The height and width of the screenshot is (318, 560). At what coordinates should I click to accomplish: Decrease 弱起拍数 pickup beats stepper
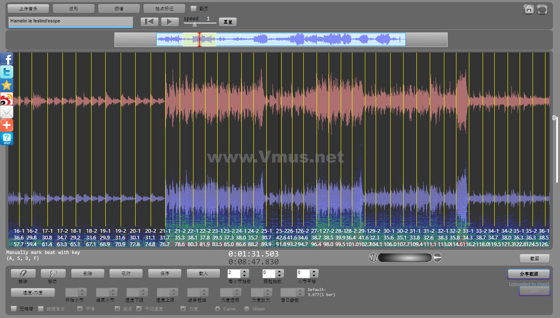pos(280,276)
